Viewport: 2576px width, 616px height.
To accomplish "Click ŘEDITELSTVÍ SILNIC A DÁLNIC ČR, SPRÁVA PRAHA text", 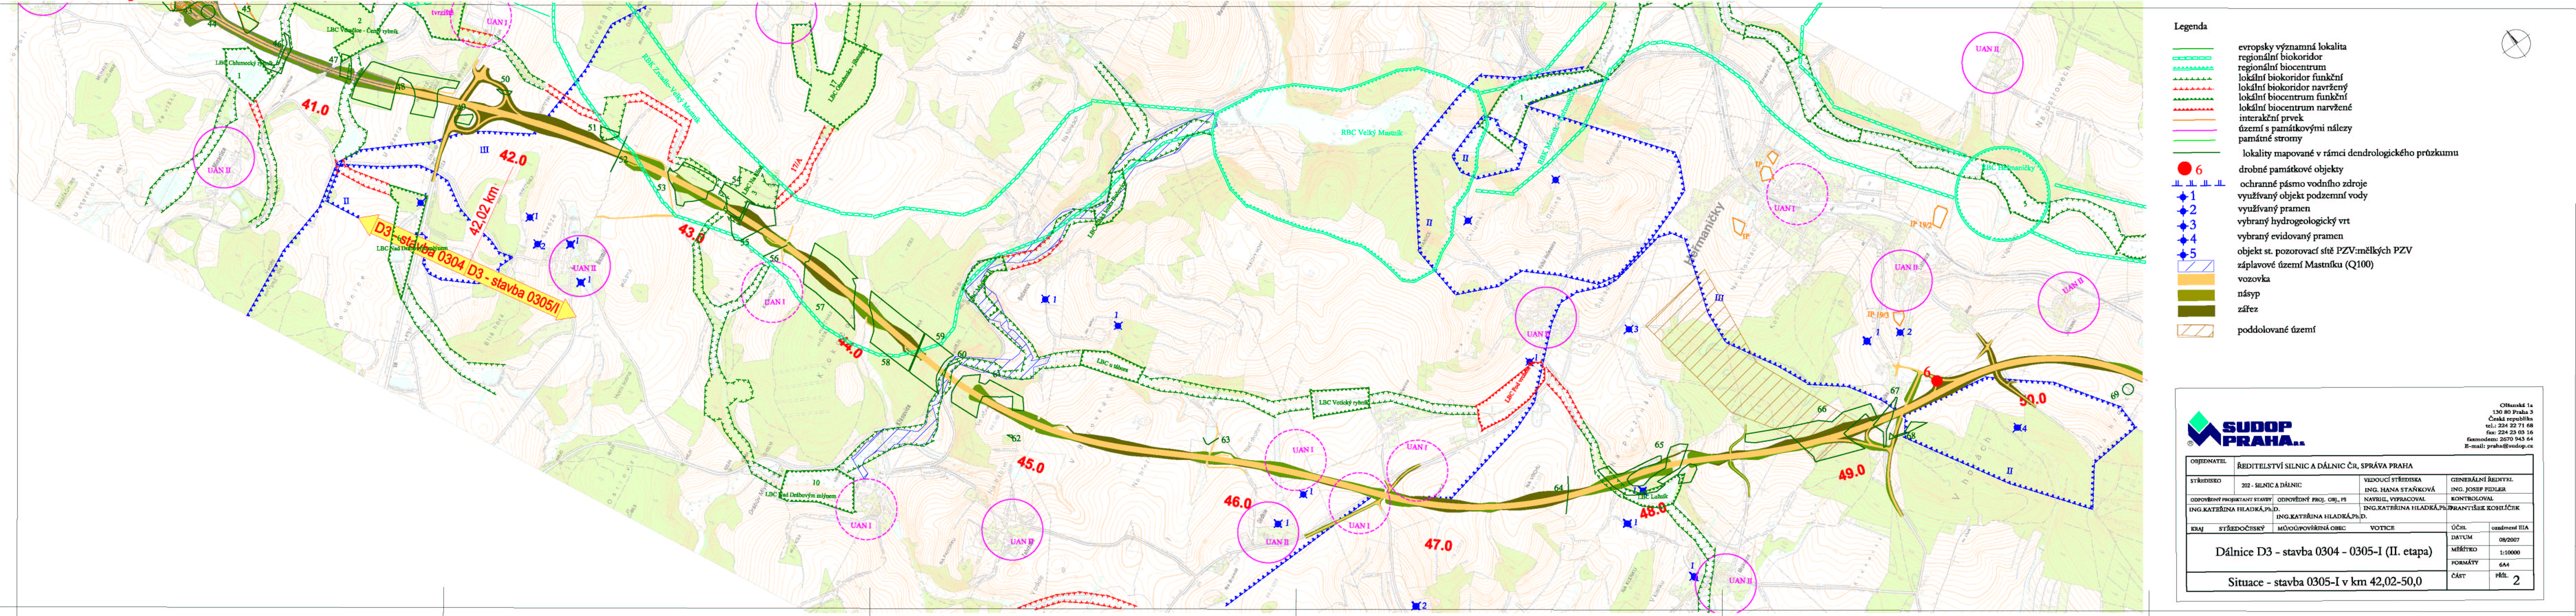I will (x=2325, y=466).
